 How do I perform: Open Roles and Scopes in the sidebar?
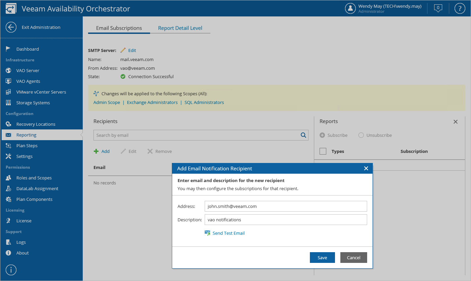click(34, 178)
